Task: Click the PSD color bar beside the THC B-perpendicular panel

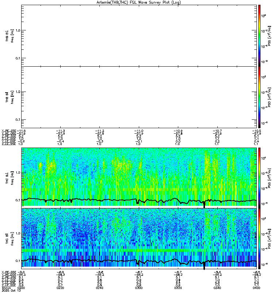Action: 259,178
